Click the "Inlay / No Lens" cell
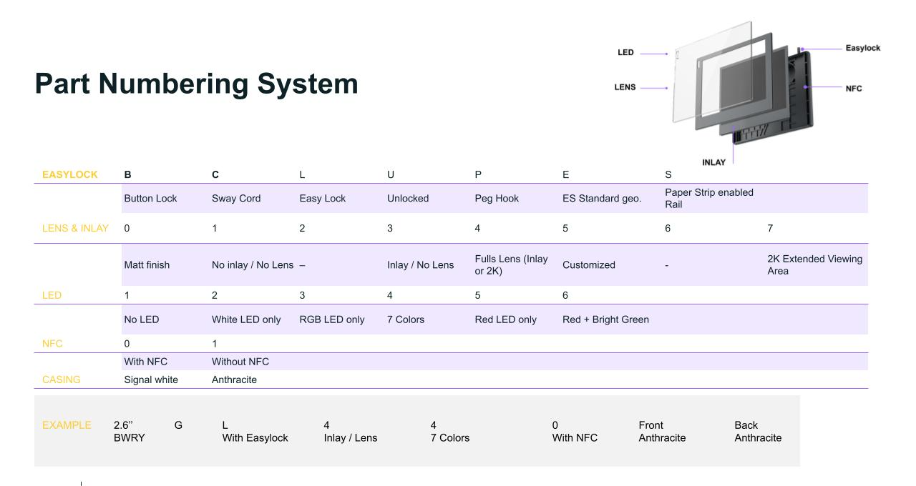 [x=420, y=264]
